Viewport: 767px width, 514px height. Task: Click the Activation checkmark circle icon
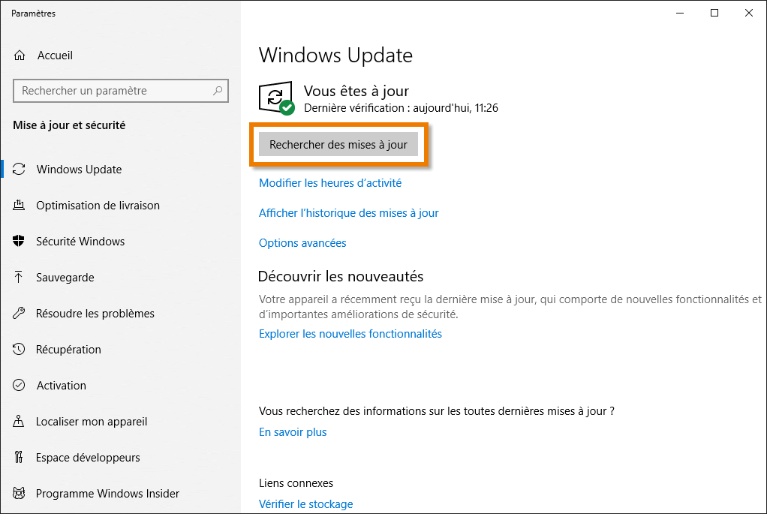click(20, 386)
